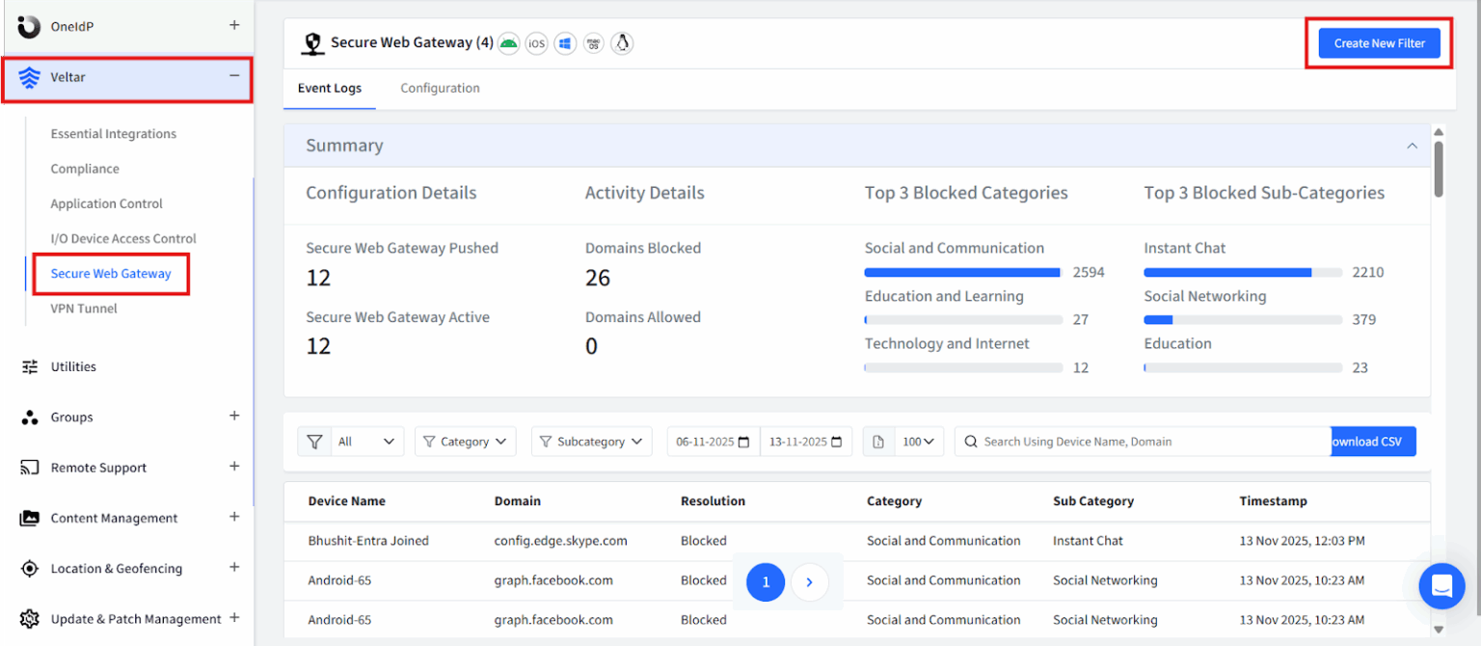1481x646 pixels.
Task: Open the chat support bubble
Action: [x=1441, y=585]
